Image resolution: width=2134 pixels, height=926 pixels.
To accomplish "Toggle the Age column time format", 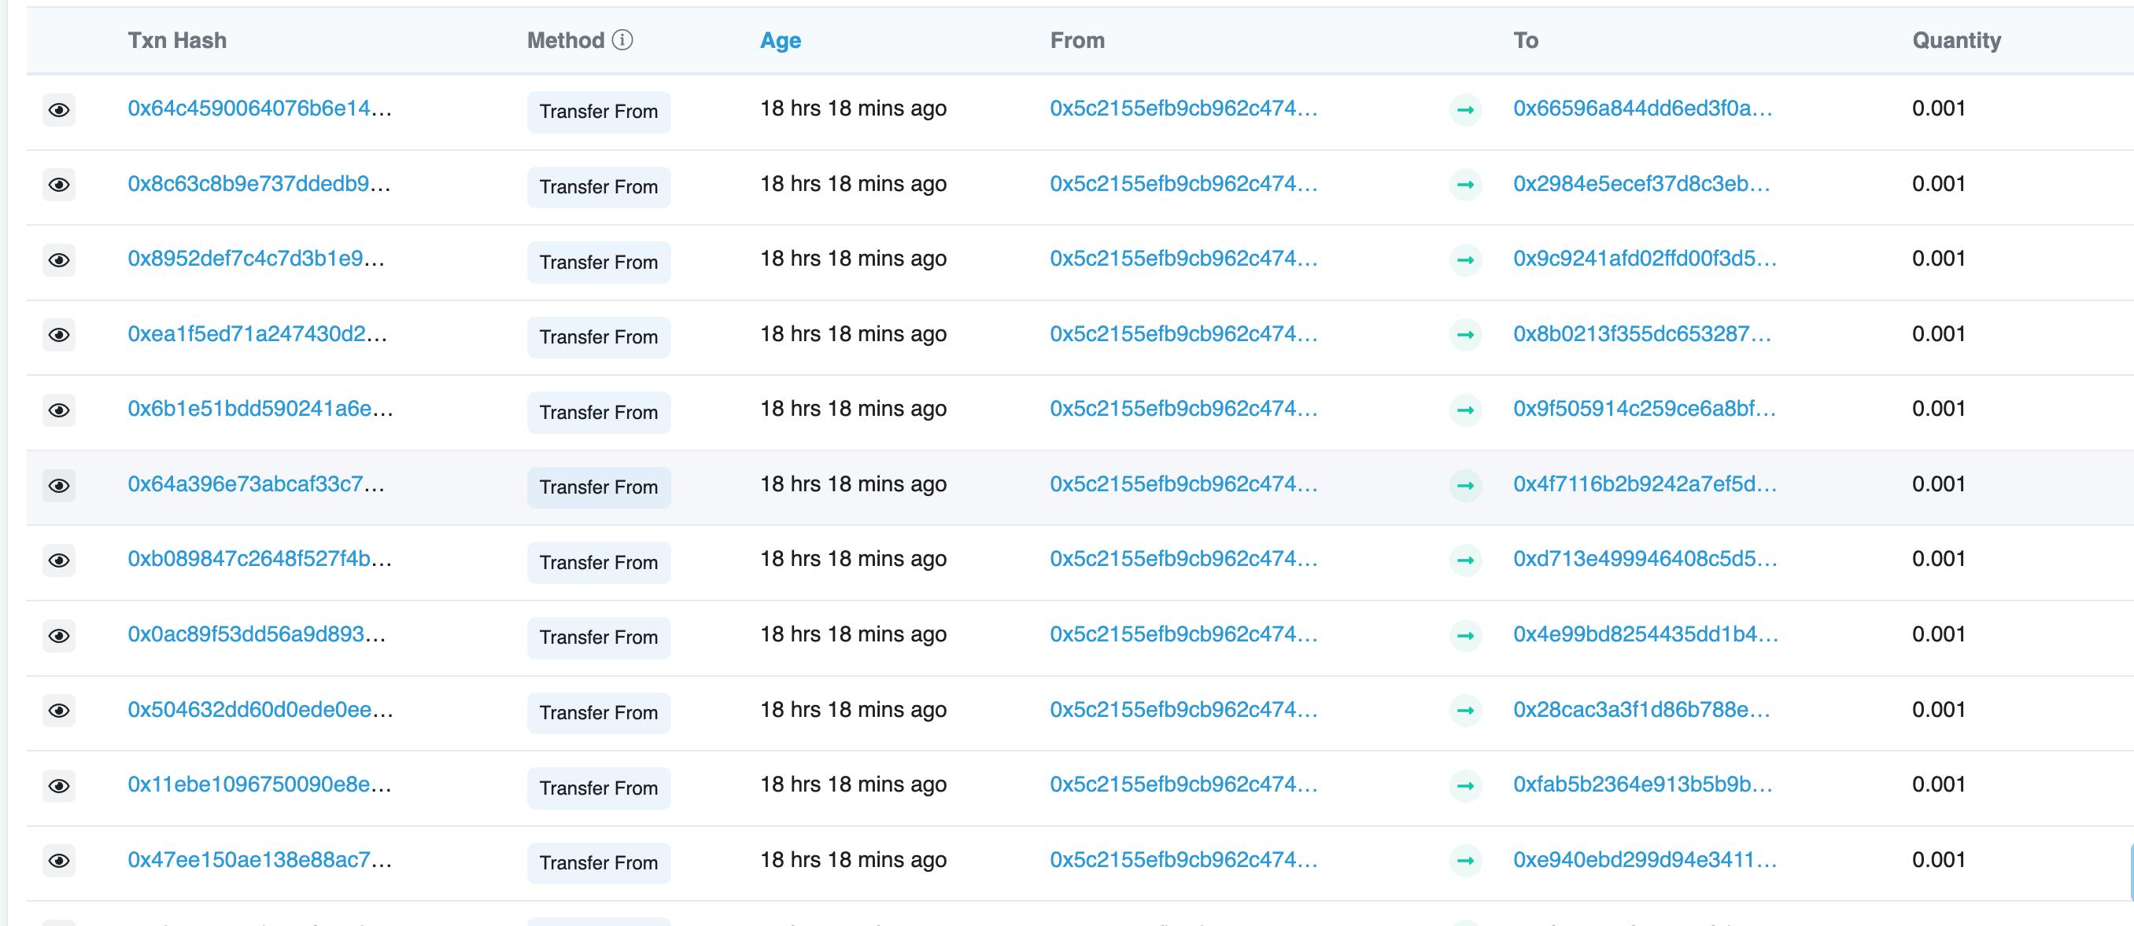I will tap(780, 41).
